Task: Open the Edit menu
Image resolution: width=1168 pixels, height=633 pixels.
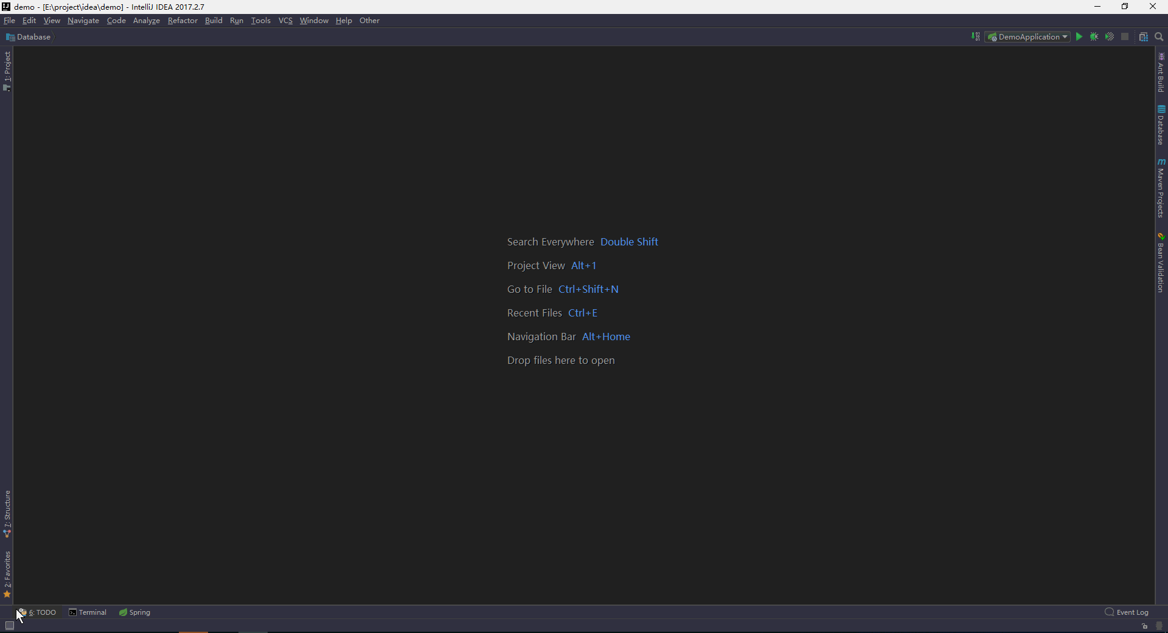Action: coord(29,21)
